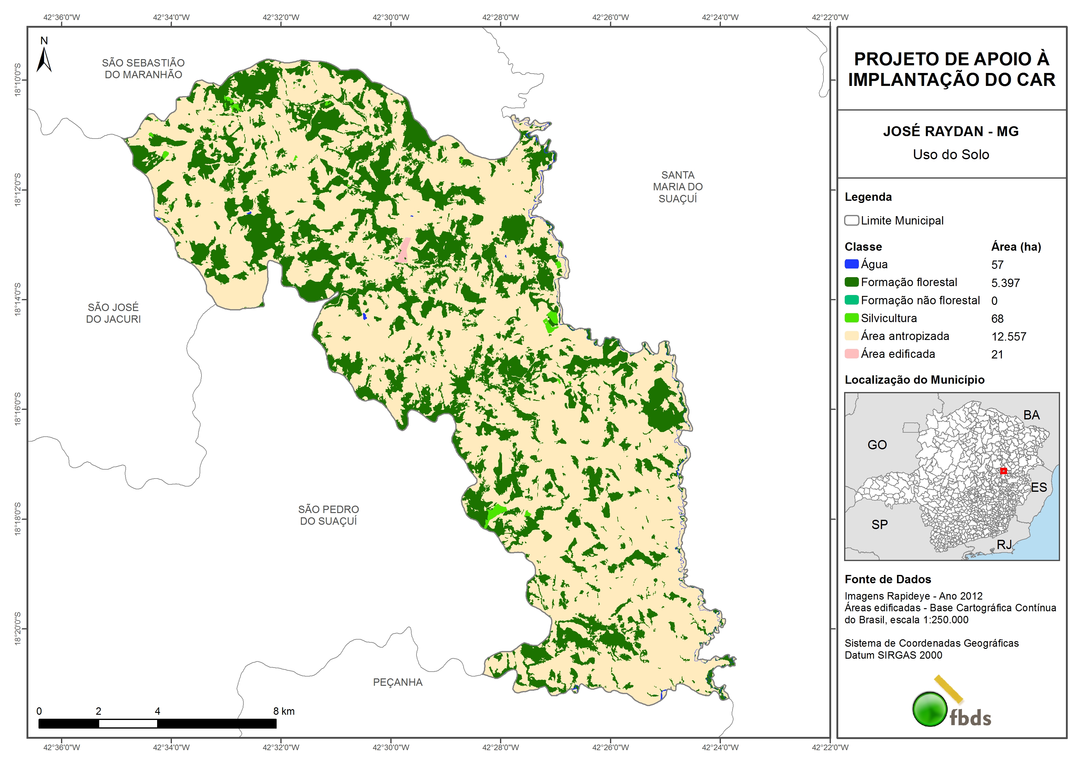
Task: Click the bright green Silvicultura swatch
Action: (851, 318)
